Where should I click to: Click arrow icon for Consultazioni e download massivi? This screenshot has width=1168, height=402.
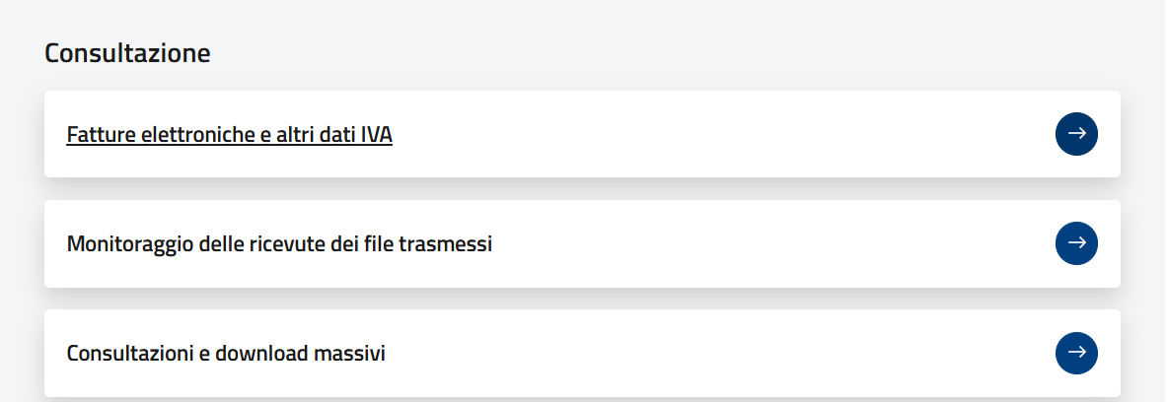(x=1076, y=353)
